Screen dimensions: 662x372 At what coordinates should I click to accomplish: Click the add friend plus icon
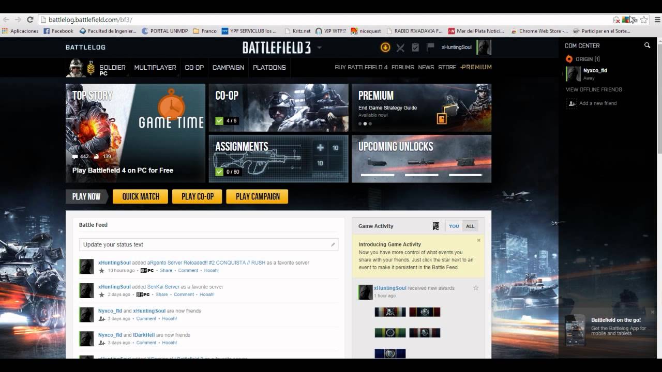(571, 103)
